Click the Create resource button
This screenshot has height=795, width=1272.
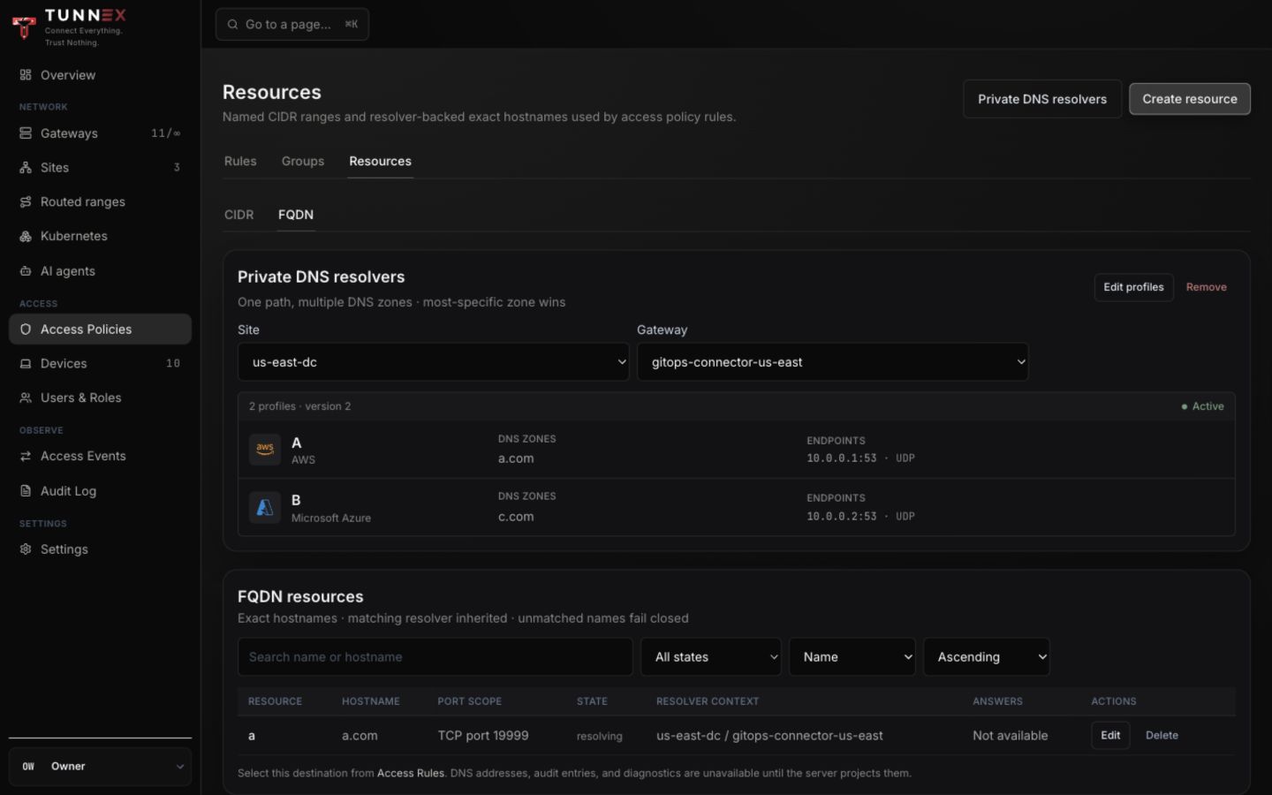click(1190, 99)
